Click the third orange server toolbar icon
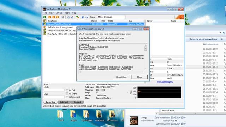226x127 pixels. (58, 17)
